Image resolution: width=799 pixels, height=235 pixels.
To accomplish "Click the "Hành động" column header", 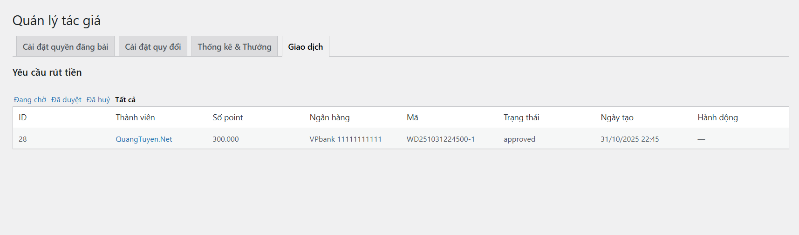I will pyautogui.click(x=717, y=117).
